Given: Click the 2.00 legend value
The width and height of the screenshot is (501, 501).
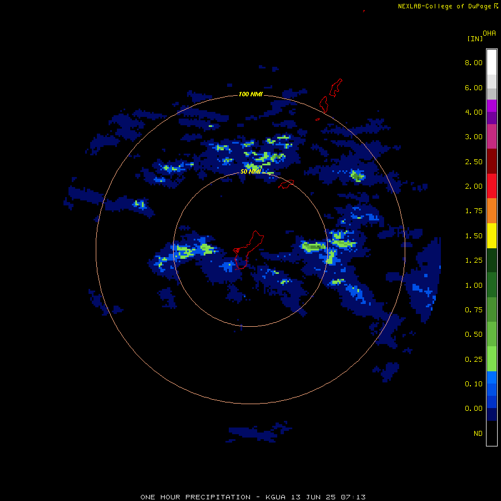Looking at the screenshot, I should coord(474,186).
